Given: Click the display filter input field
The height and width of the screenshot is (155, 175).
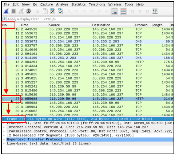Looking at the screenshot, I should 90,19.
